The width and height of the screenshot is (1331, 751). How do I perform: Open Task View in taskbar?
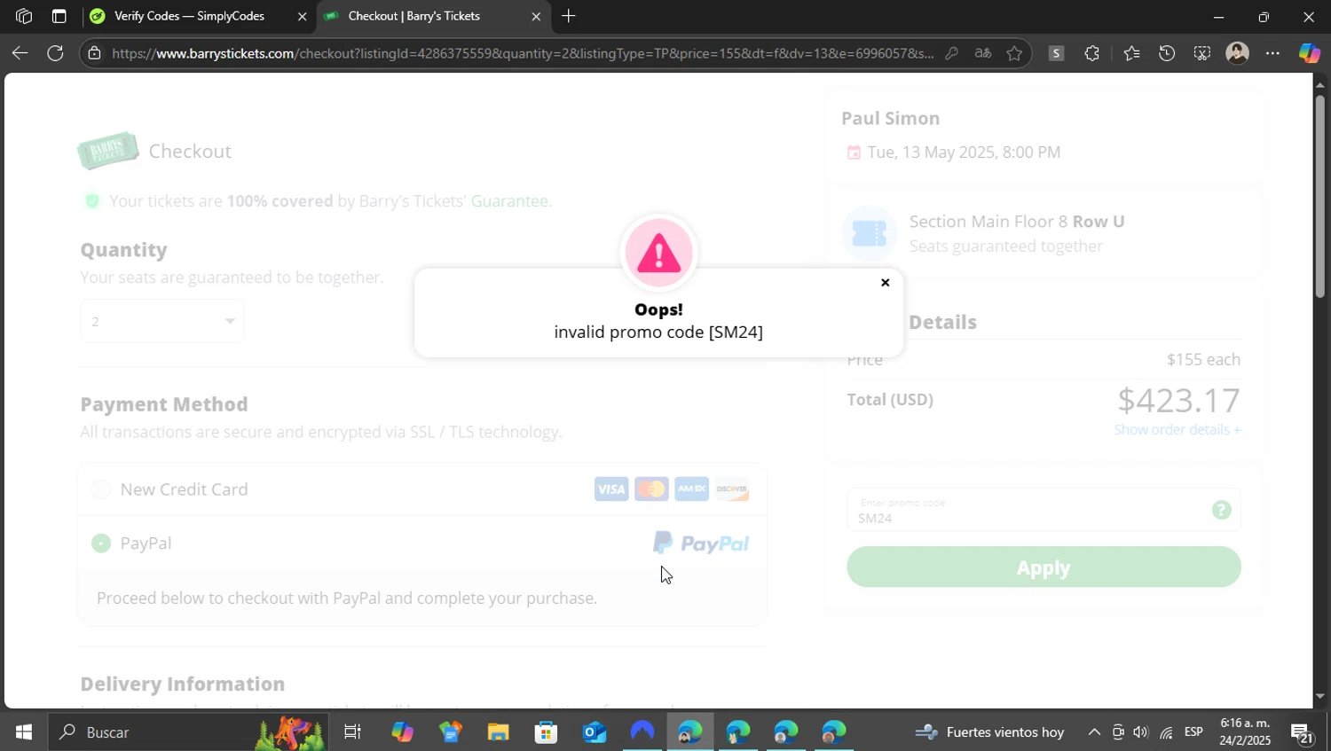click(352, 732)
